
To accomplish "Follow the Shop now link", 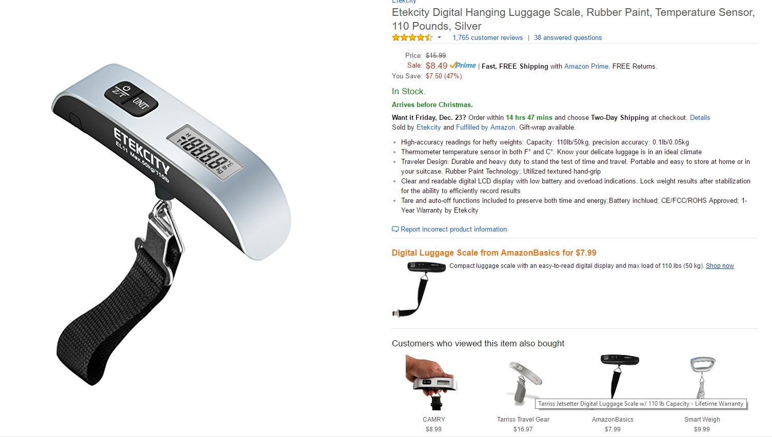I will [720, 265].
